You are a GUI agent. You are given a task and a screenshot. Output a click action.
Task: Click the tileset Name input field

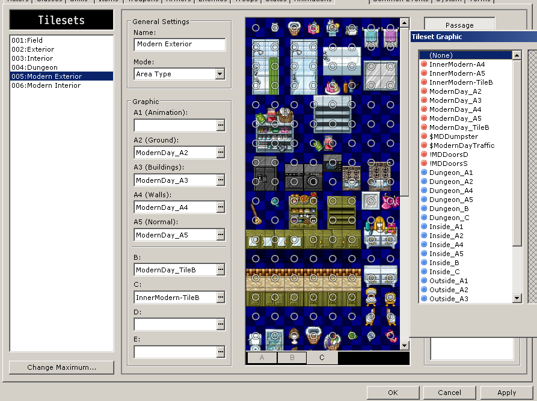(179, 44)
